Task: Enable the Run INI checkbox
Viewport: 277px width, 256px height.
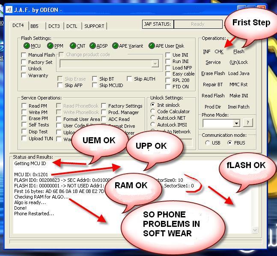Action: tap(168, 61)
